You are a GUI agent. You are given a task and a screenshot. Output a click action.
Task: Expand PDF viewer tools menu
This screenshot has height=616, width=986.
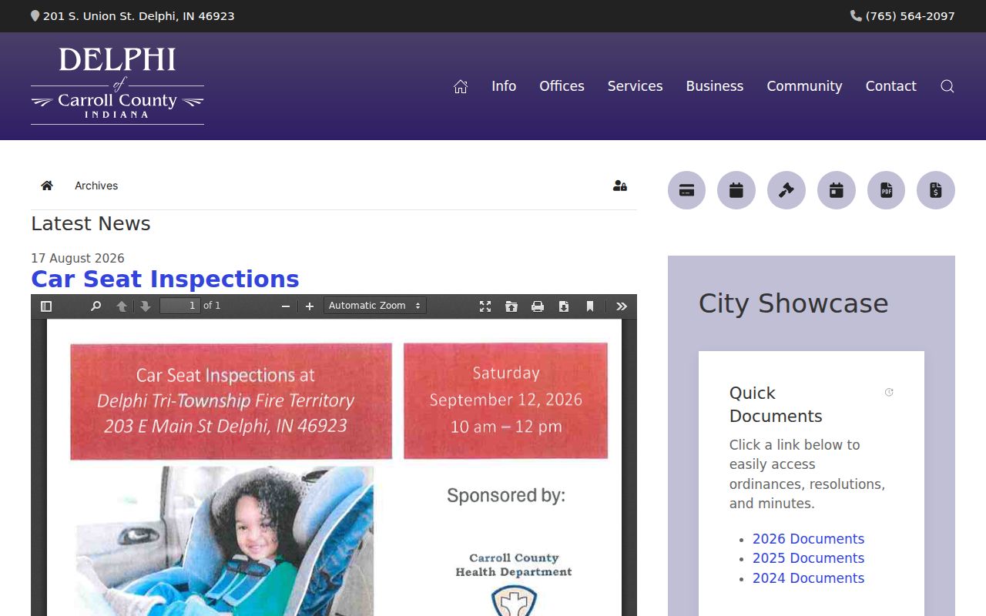tap(622, 306)
